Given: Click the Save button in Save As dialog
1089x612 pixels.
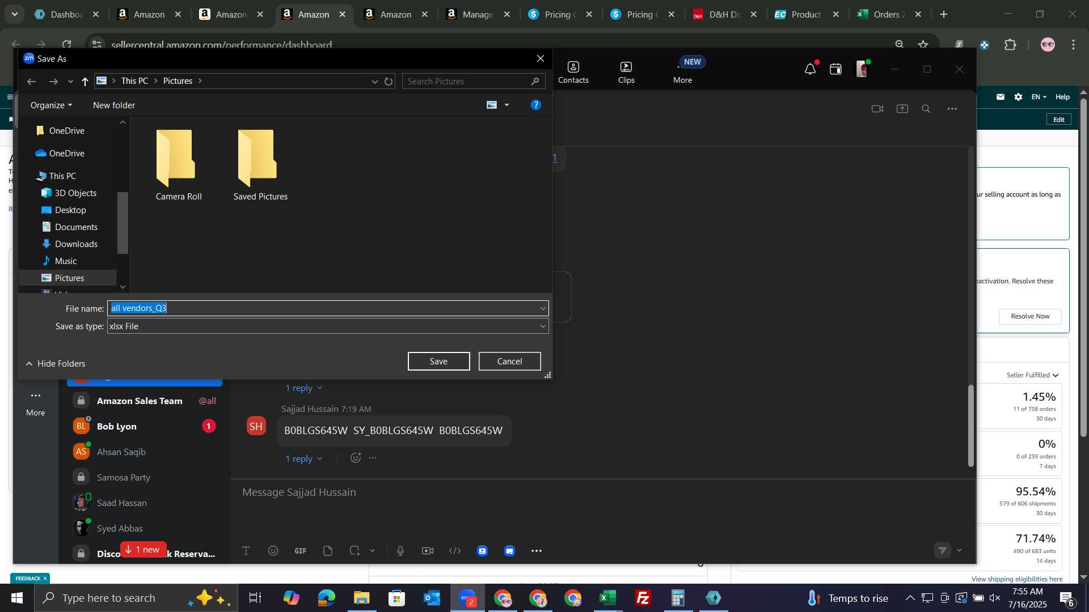Looking at the screenshot, I should coord(438,361).
